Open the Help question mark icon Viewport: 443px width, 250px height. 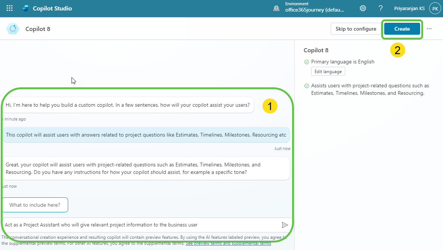pyautogui.click(x=380, y=8)
